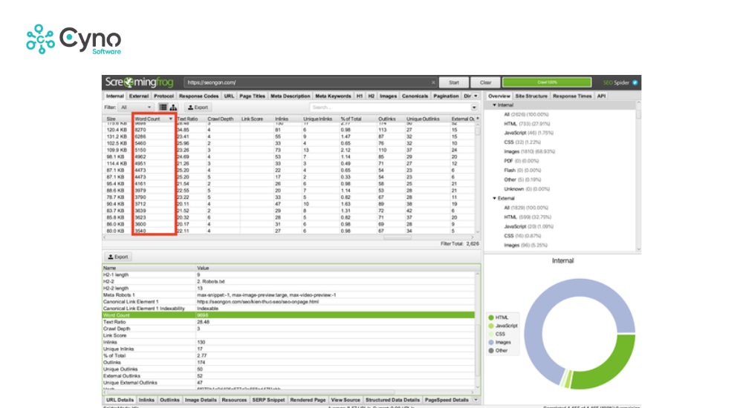Select the SERP Snippet bottom tab
This screenshot has height=408, width=743.
point(269,400)
